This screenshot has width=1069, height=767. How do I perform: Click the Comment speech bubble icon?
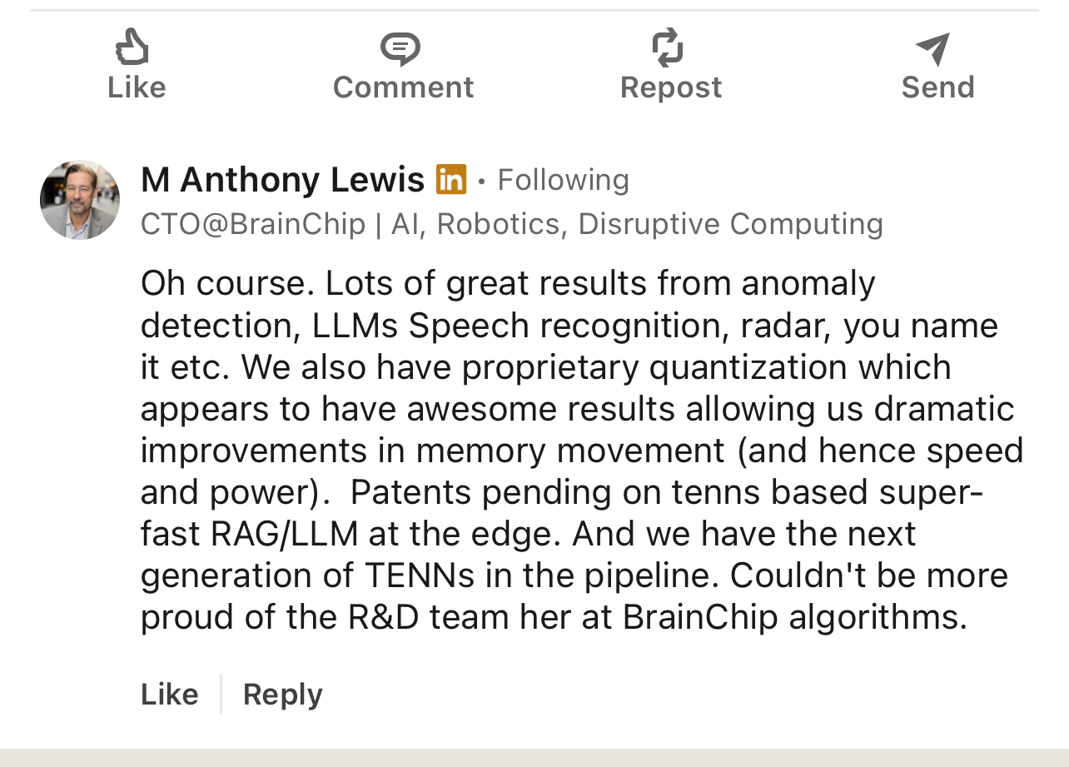[x=400, y=48]
